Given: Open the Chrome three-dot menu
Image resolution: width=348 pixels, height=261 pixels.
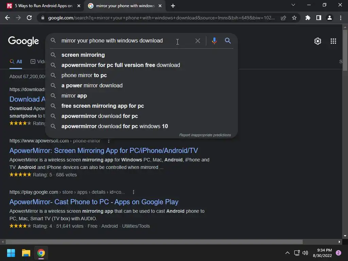Looking at the screenshot, I should click(x=341, y=18).
